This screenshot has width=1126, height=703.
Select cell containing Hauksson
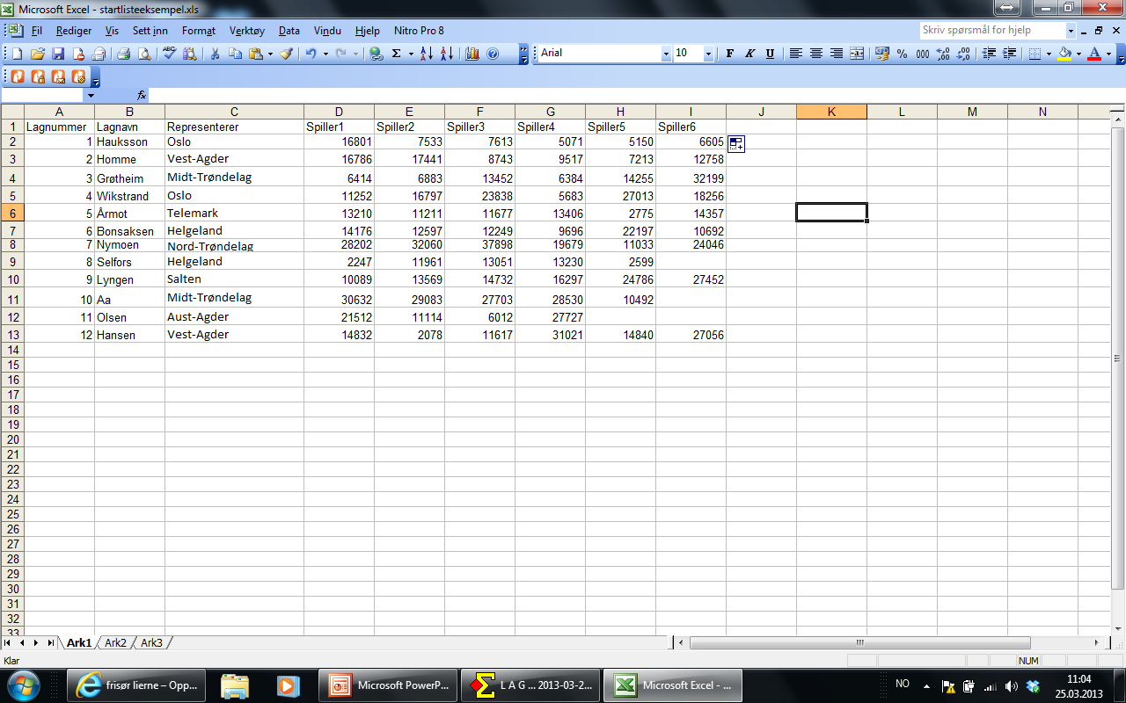click(x=129, y=141)
